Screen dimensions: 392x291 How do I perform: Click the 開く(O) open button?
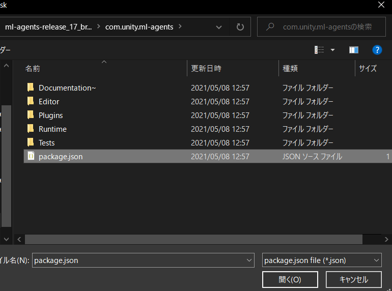[x=290, y=279]
